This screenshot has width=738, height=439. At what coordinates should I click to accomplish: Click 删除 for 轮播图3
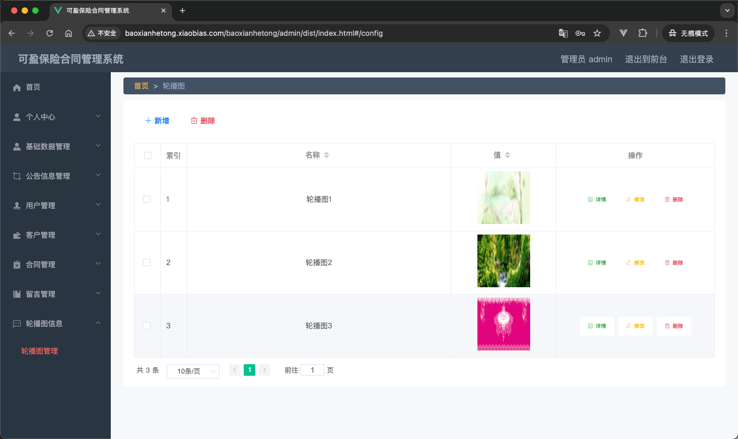pos(674,326)
